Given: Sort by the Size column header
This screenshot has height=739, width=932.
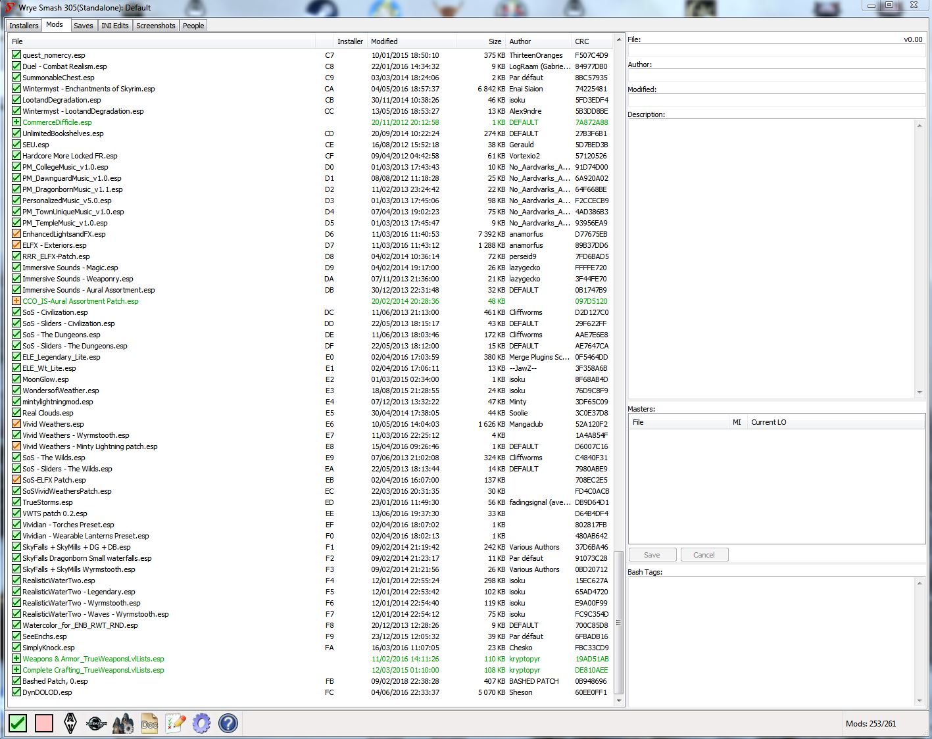Looking at the screenshot, I should [x=481, y=41].
